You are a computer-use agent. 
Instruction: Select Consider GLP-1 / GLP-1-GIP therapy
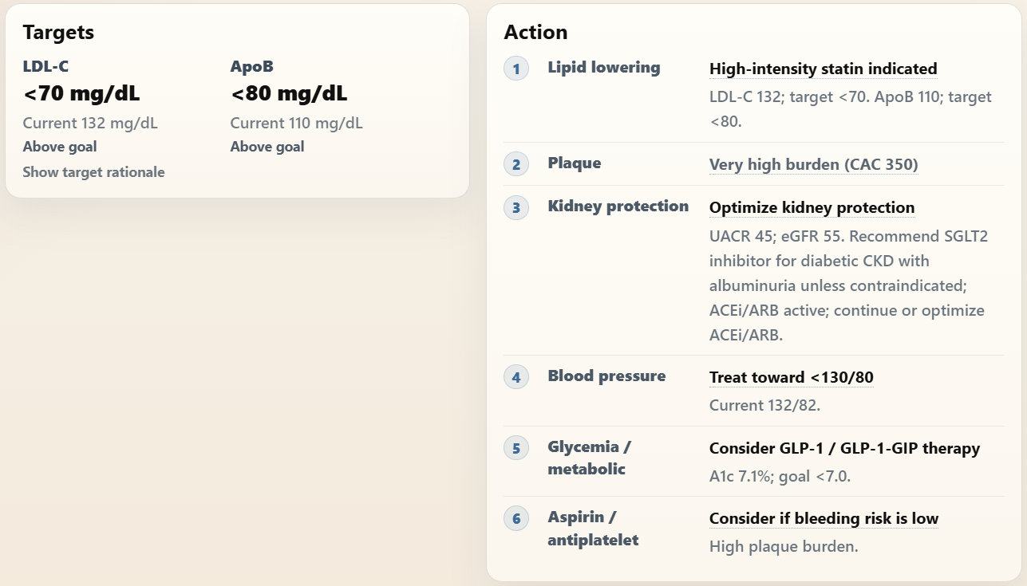[844, 449]
